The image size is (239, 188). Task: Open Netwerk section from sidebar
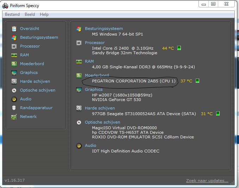pyautogui.click(x=28, y=117)
